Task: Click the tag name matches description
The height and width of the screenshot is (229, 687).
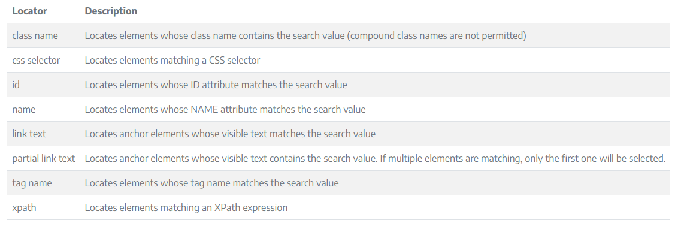Action: tap(211, 183)
